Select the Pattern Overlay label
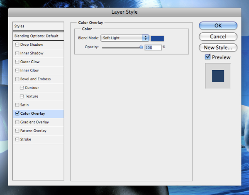This screenshot has width=249, height=195. click(33, 131)
